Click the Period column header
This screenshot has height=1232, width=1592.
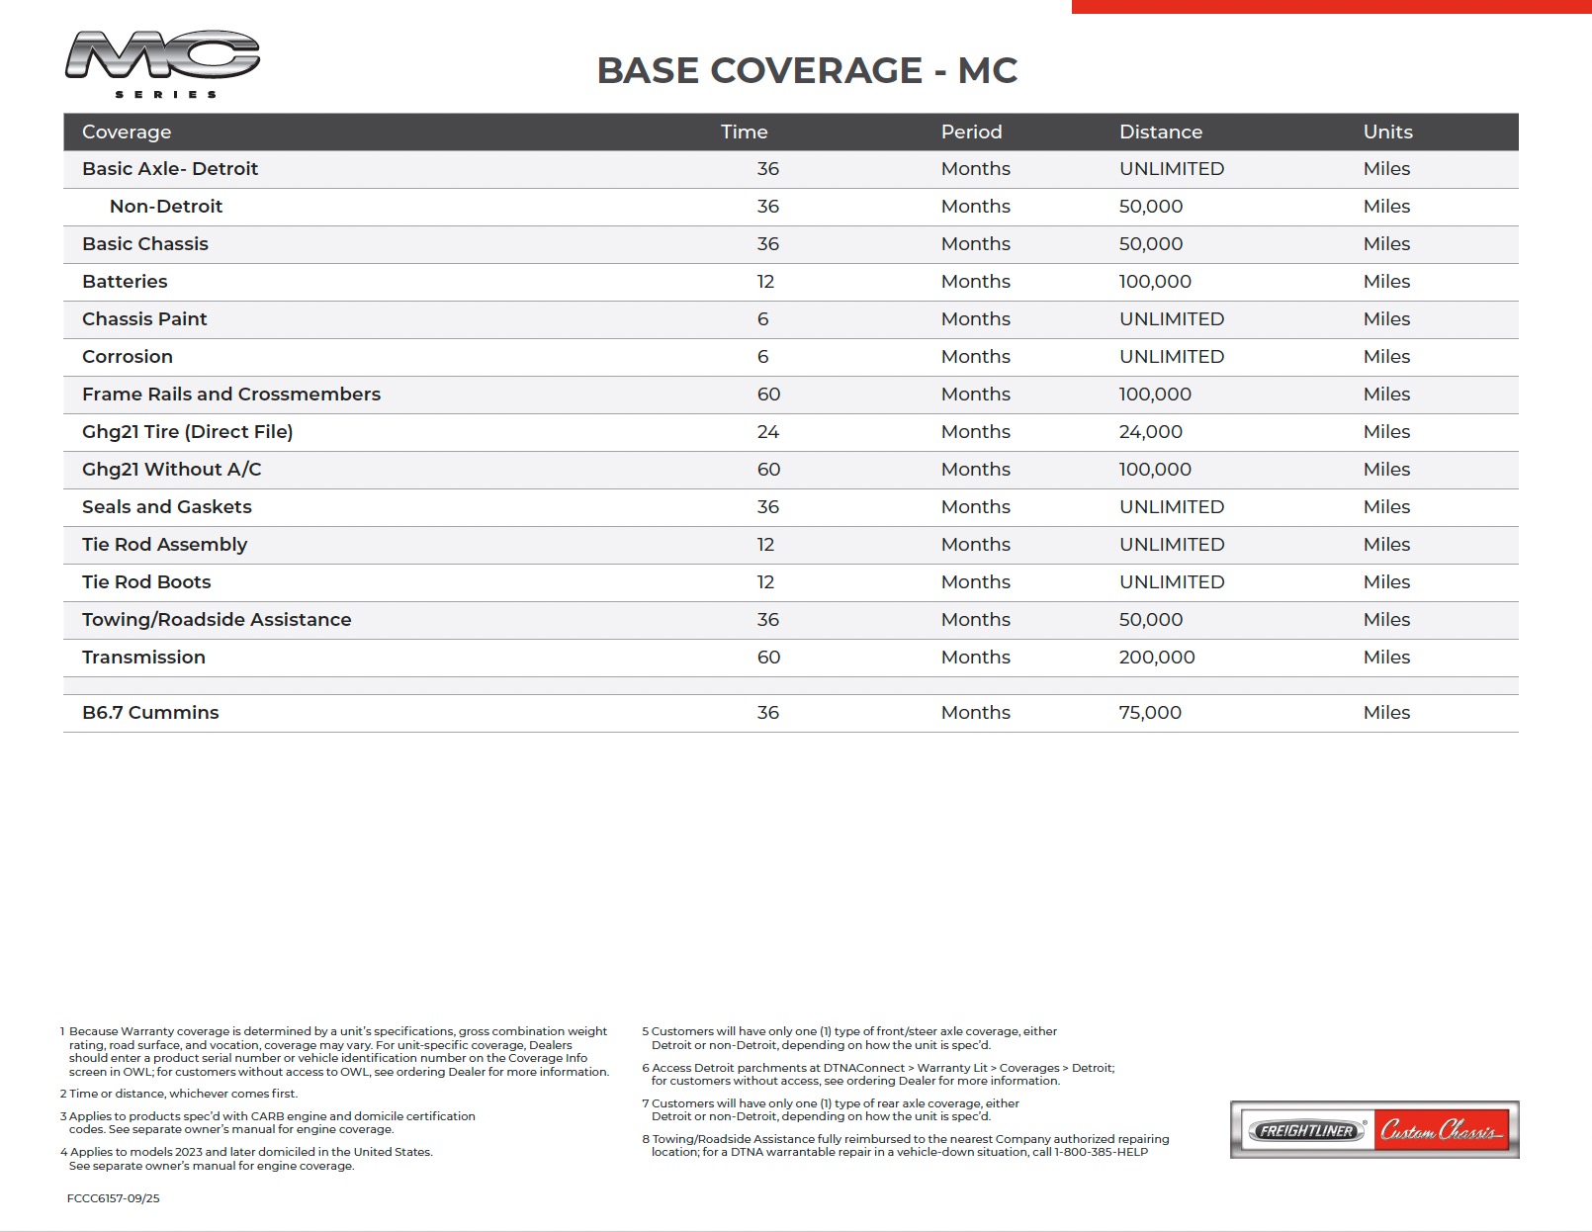click(971, 132)
